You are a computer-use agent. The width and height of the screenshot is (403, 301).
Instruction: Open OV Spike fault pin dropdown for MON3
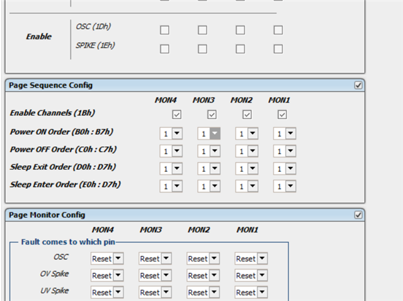tap(156, 275)
